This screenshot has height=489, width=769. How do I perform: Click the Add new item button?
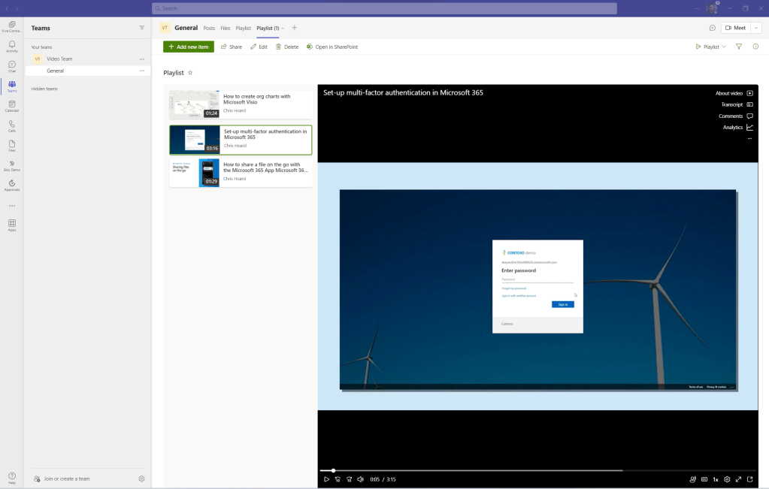tap(189, 47)
